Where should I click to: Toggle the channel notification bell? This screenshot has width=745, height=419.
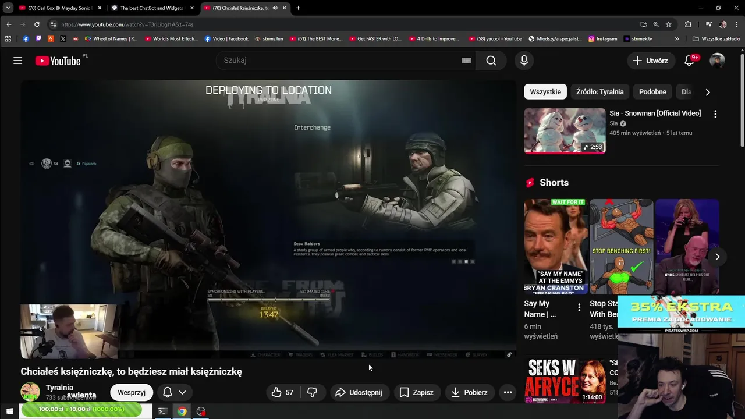[168, 392]
